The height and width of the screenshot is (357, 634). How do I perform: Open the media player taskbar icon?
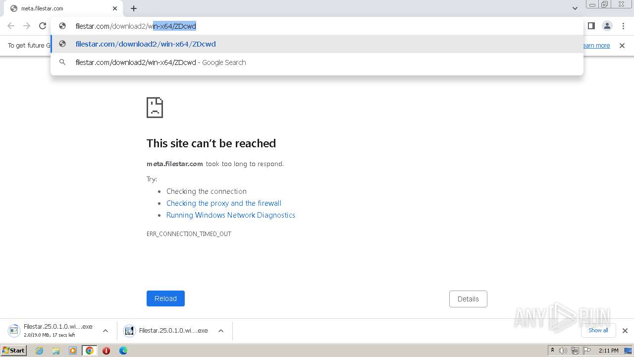[x=73, y=351]
